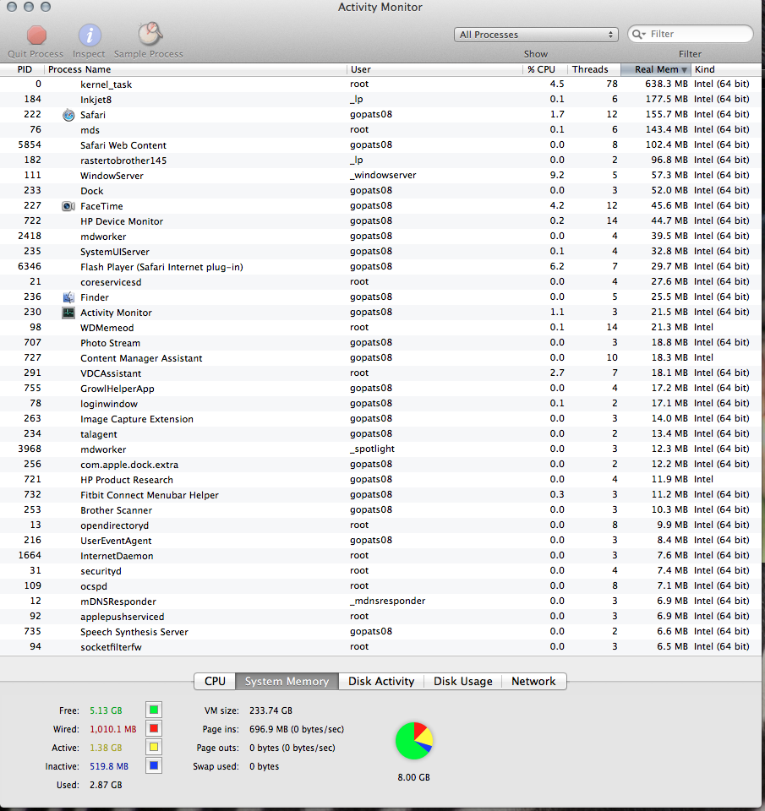Select the VDCAssistant process

380,373
